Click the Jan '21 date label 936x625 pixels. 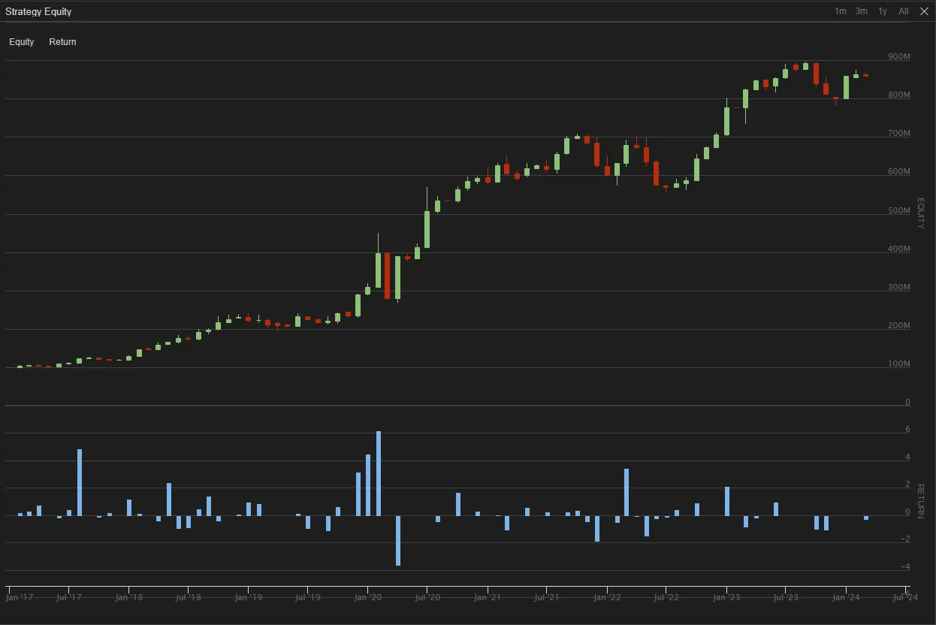488,598
